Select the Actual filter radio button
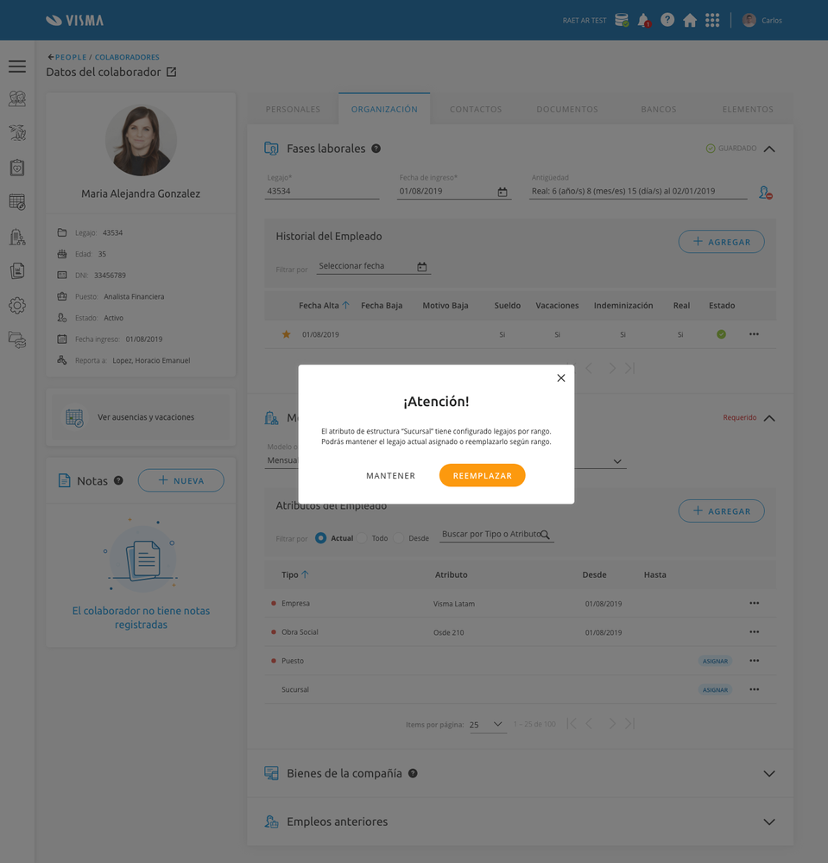Screen dimensions: 828x863 (x=320, y=537)
